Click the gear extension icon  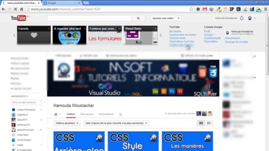click(198, 9)
